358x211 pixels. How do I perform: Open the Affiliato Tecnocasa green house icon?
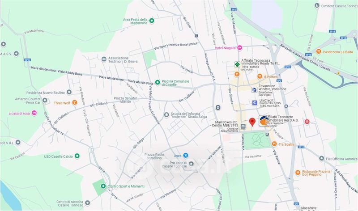[237, 64]
